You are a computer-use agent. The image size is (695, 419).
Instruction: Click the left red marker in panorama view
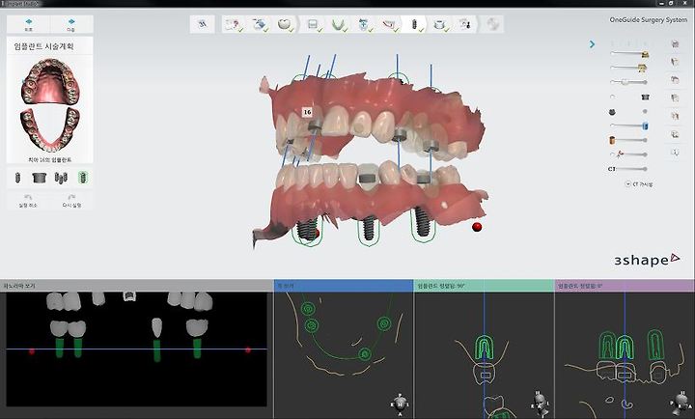32,351
